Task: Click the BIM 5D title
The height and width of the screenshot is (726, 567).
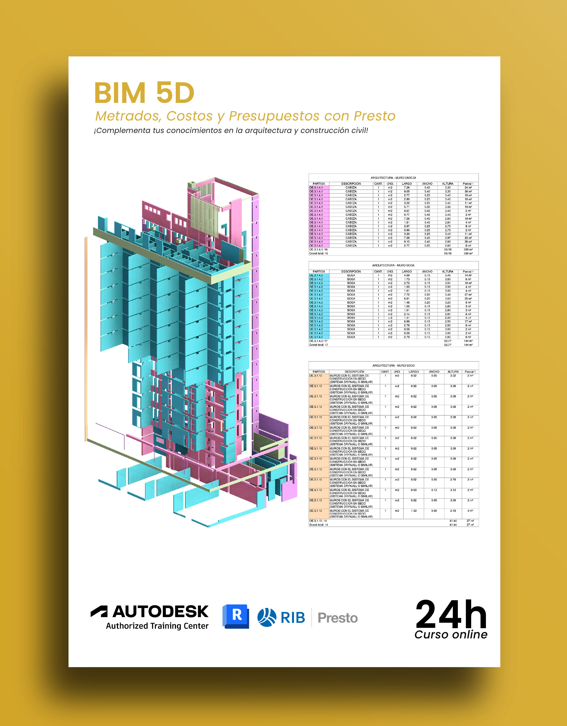Action: pos(144,93)
